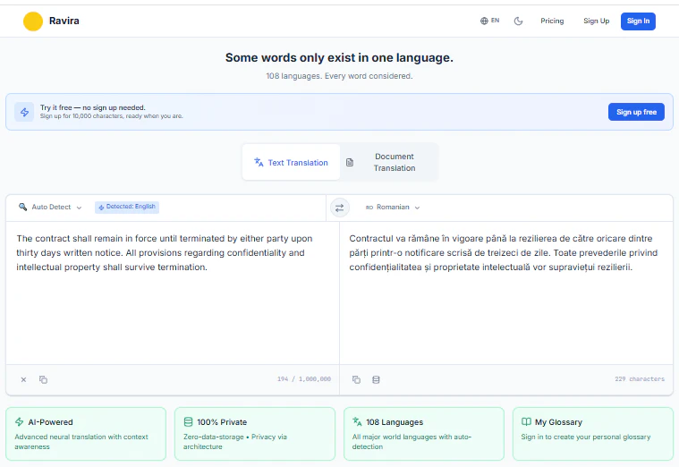This screenshot has width=679, height=467.
Task: Copy the translated Romanian text
Action: click(356, 379)
